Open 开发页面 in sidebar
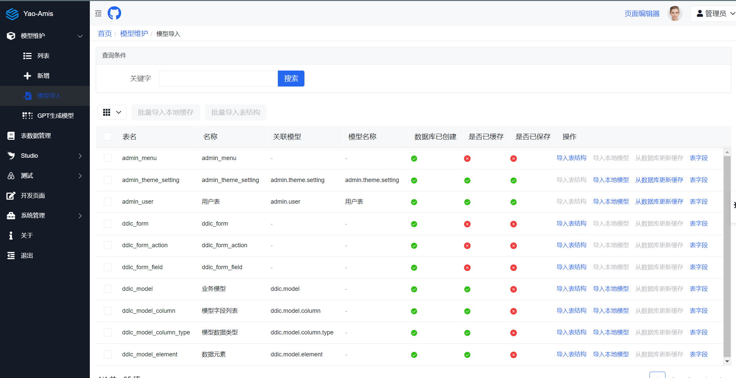Viewport: 736px width, 378px height. pos(45,195)
